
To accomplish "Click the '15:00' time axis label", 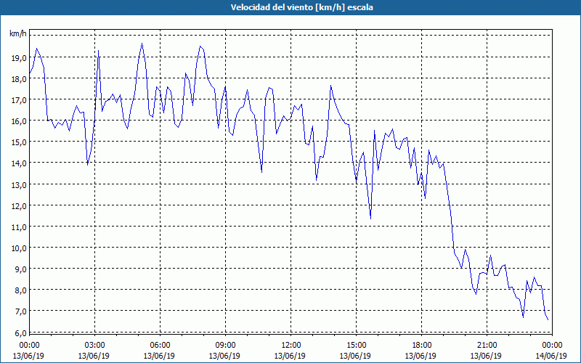I will click(357, 346).
